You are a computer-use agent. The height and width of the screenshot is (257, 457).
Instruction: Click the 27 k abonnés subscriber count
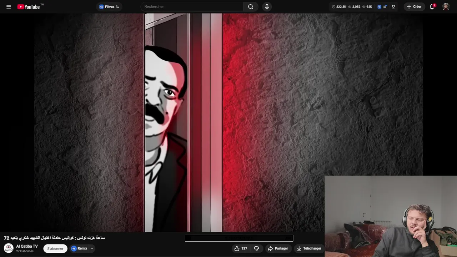25,251
